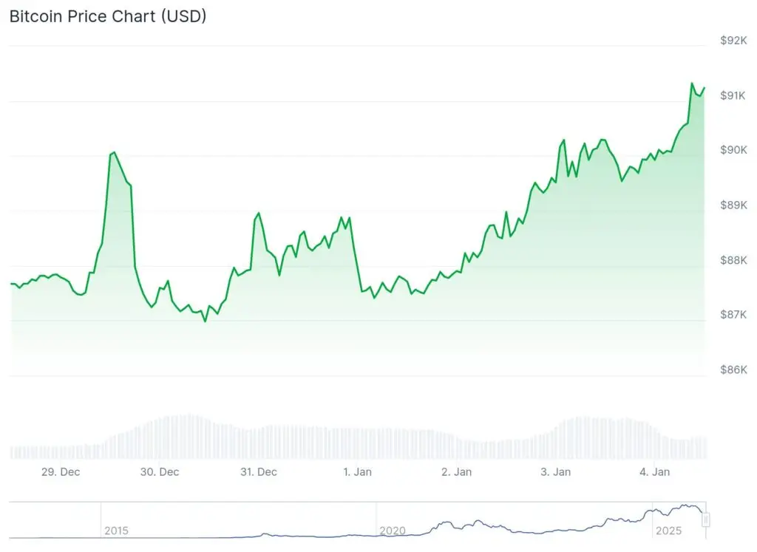Select the $90K price axis label
Viewport: 757px width, 552px height.
733,150
